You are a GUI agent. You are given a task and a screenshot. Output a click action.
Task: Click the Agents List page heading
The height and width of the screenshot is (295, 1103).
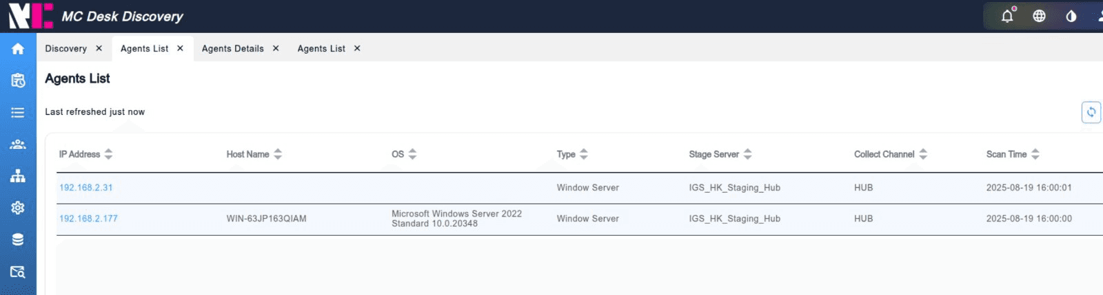coord(77,78)
